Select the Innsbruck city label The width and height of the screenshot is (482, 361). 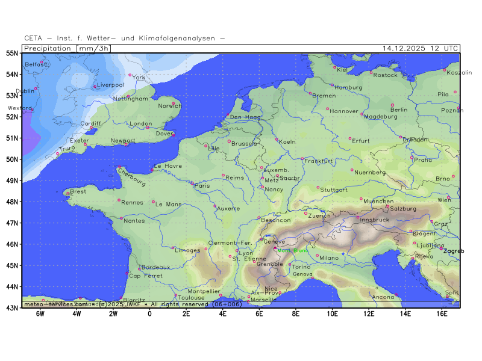click(x=375, y=220)
